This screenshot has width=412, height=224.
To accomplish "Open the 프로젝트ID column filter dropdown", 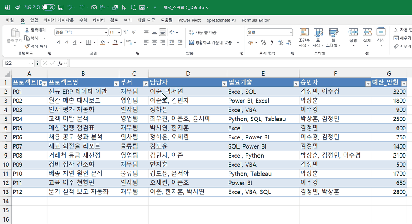I will [x=44, y=84].
